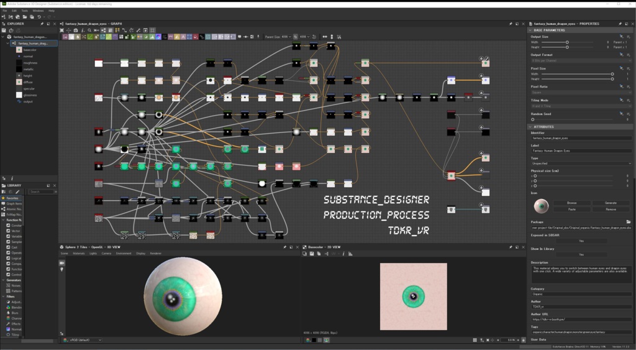Collapse the Filters library category
This screenshot has width=636, height=350.
(x=3, y=297)
